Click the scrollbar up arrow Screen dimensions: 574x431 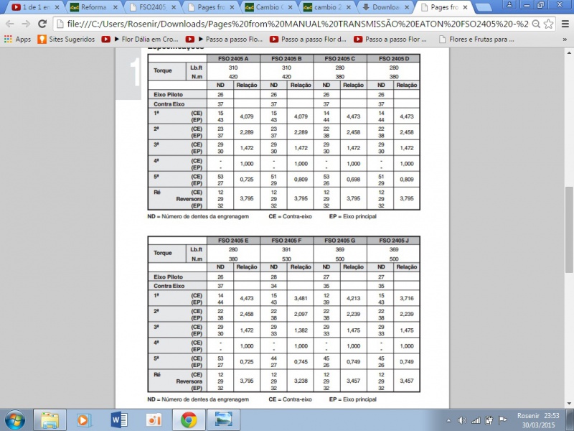point(568,52)
